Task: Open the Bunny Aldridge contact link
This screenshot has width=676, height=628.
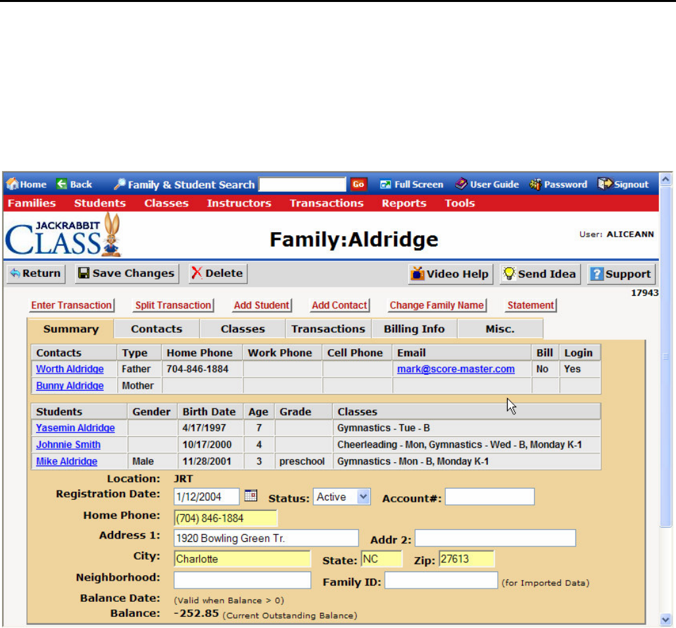Action: (x=70, y=386)
